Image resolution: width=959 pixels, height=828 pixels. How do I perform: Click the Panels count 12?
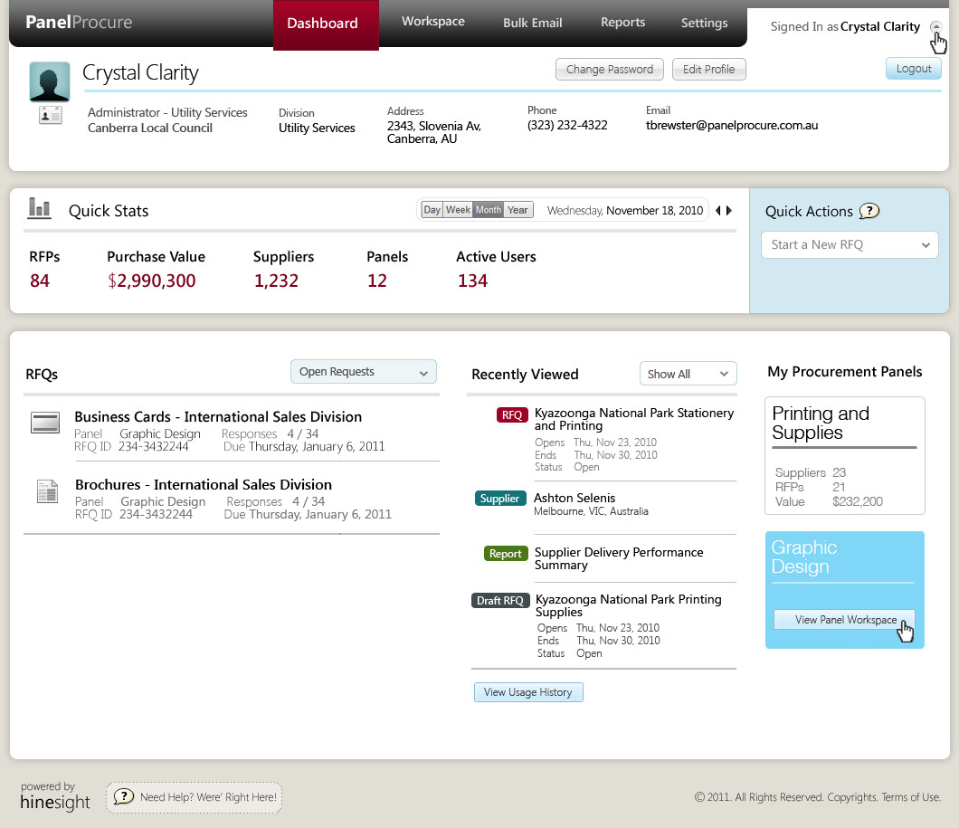coord(376,281)
